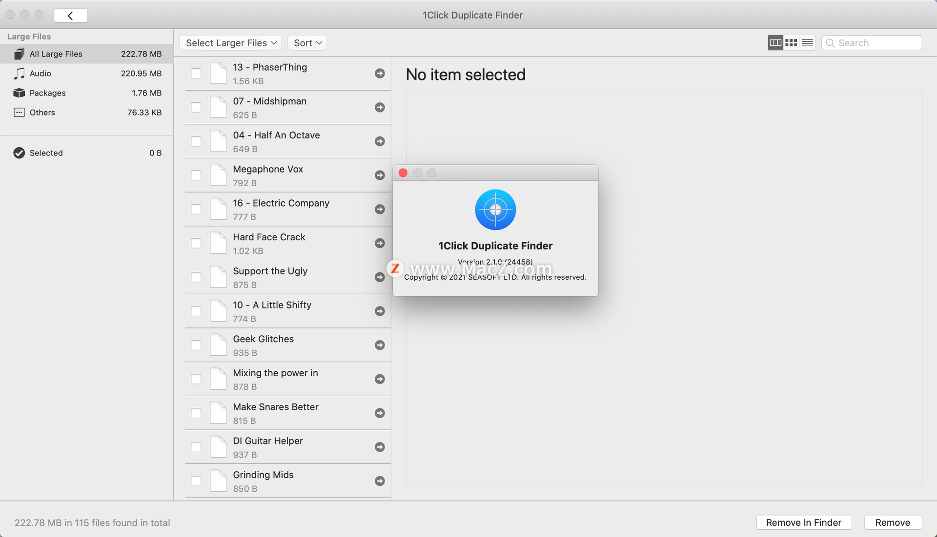937x537 pixels.
Task: Switch to list view icon
Action: [x=807, y=43]
